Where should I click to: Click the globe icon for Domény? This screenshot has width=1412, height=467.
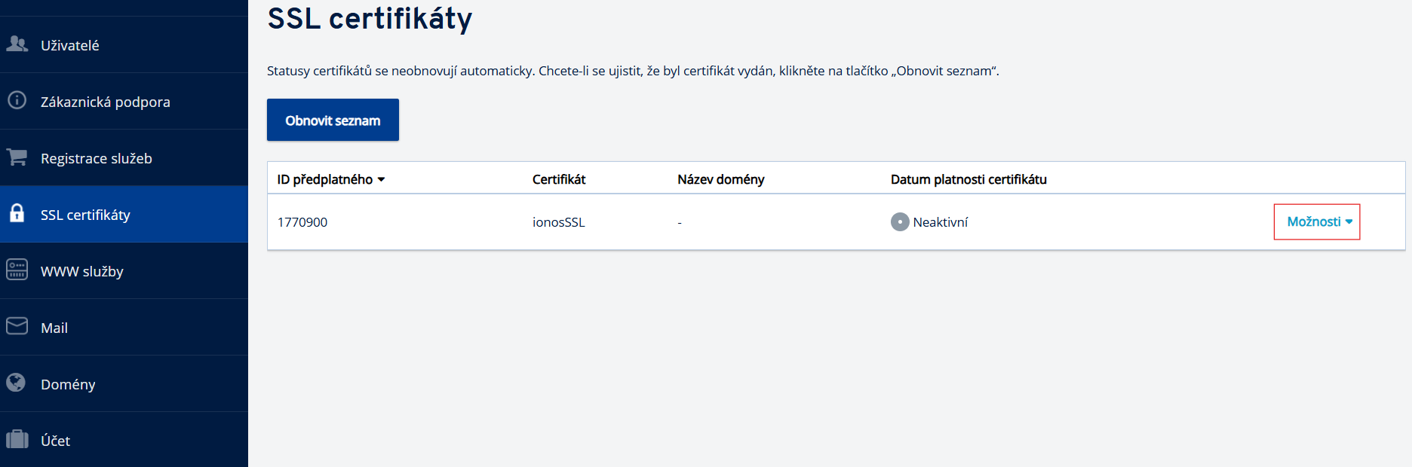(x=17, y=383)
